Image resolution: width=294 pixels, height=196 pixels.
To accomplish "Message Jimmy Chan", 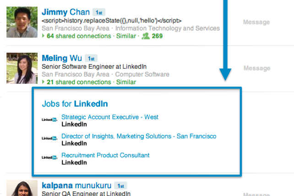I will click(x=256, y=22).
